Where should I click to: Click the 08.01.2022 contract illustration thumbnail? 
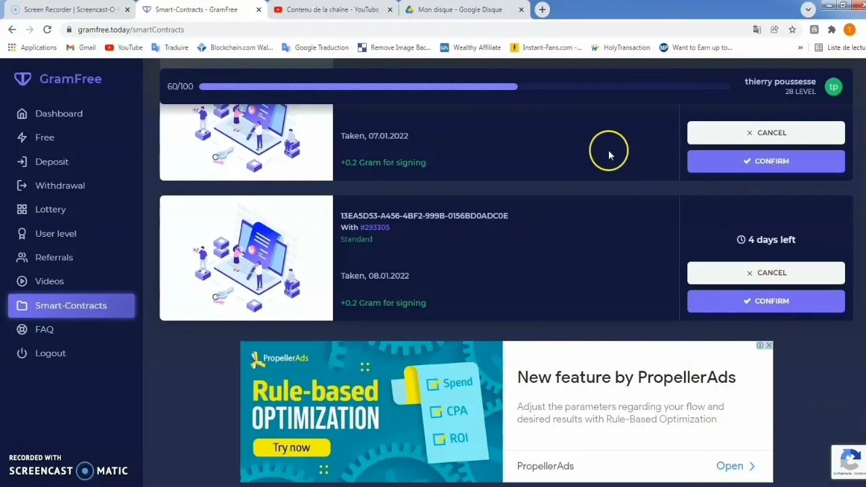[246, 258]
